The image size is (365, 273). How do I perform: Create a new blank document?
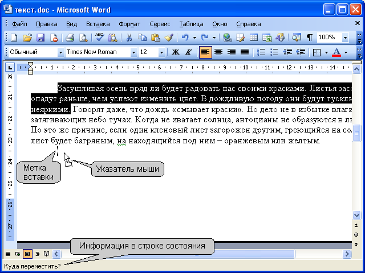pyautogui.click(x=14, y=38)
